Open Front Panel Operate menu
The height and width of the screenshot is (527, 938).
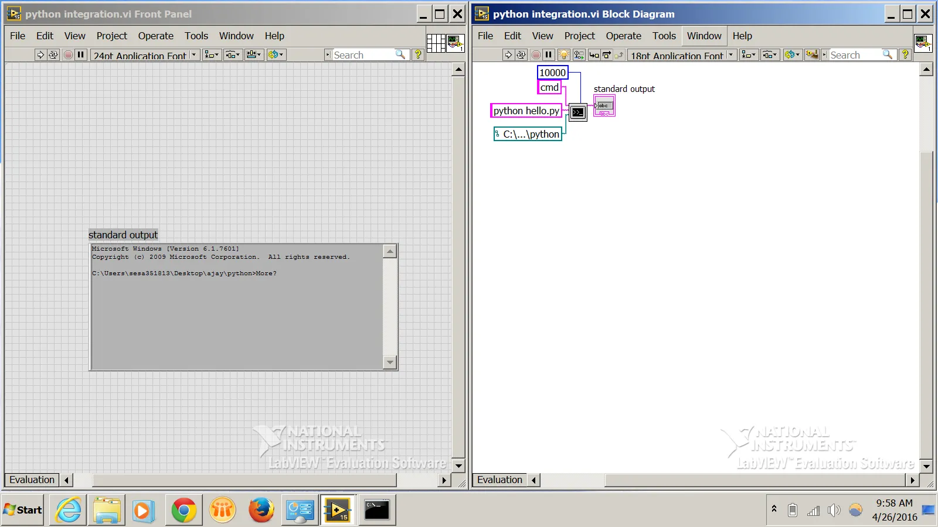156,36
